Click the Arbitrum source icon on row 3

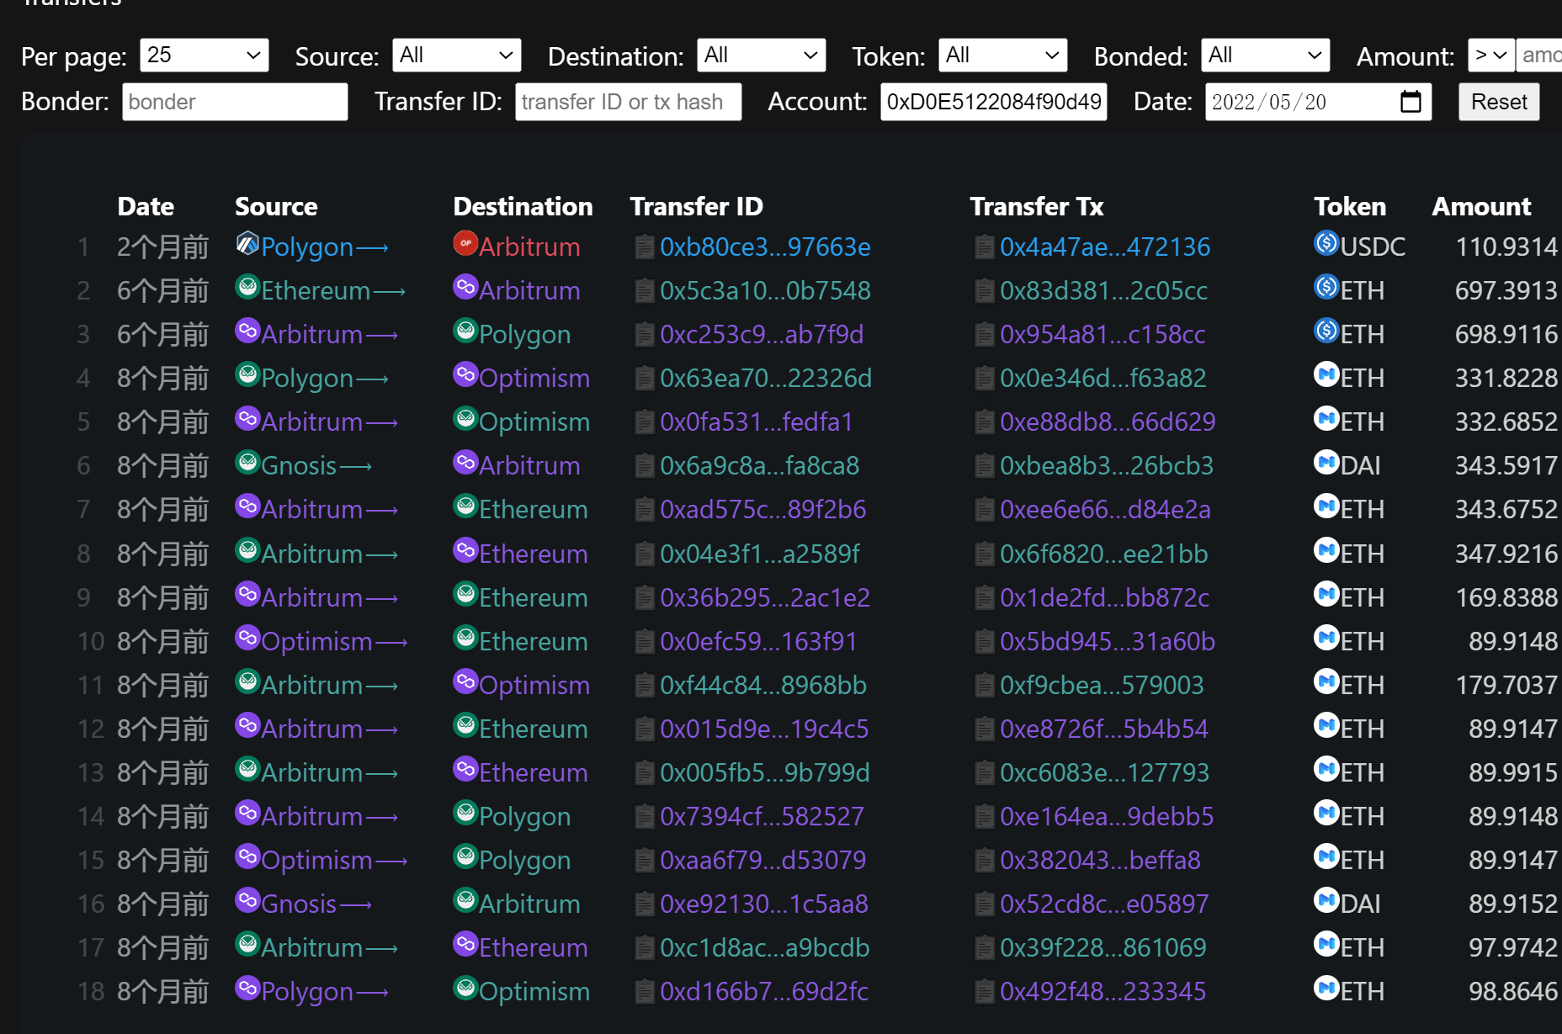247,332
